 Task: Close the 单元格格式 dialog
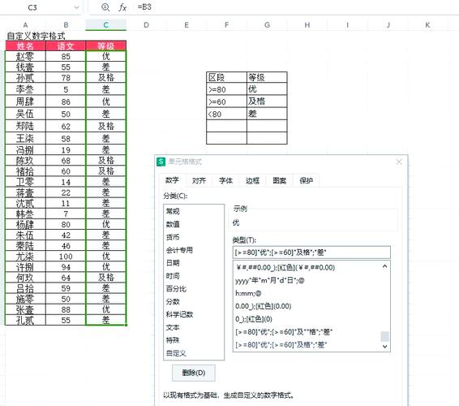[399, 162]
